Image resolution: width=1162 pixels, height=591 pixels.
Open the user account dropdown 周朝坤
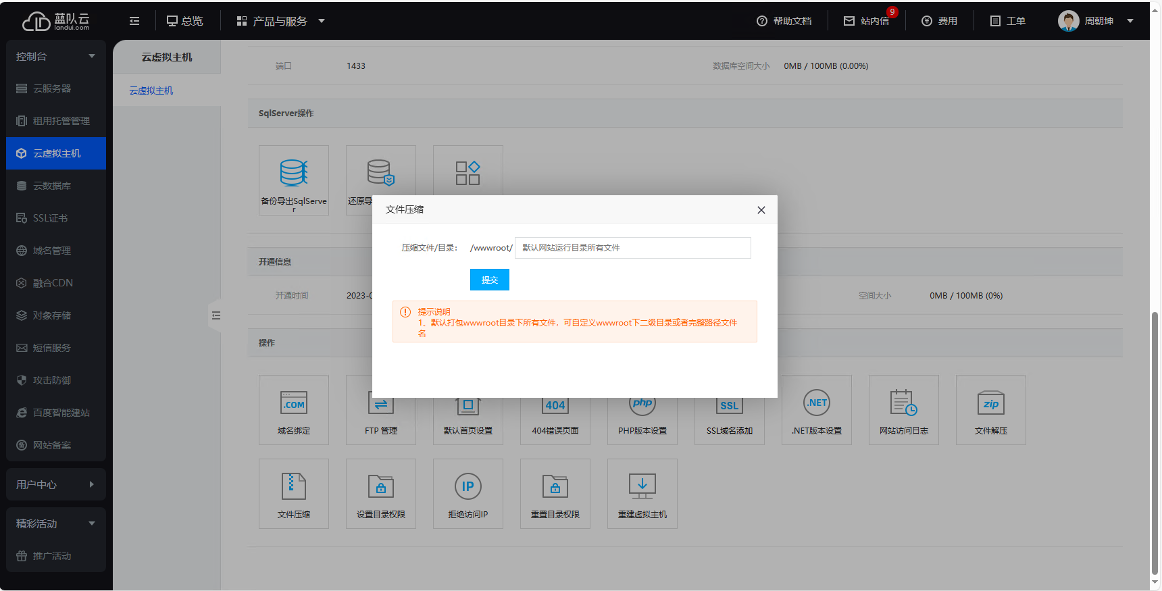point(1096,21)
